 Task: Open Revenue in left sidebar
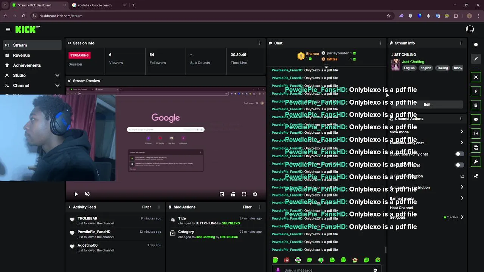click(32, 55)
